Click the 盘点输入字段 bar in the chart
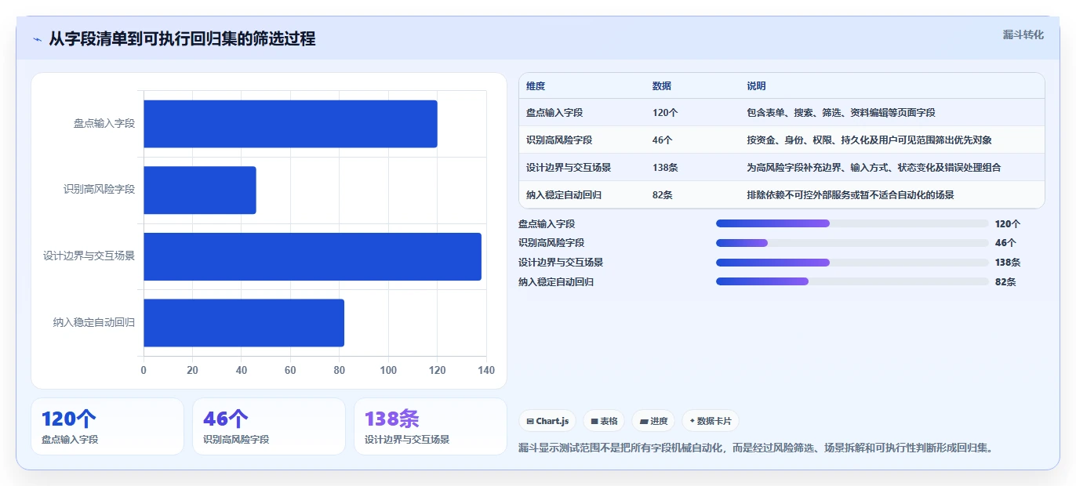The width and height of the screenshot is (1076, 486). pyautogui.click(x=290, y=124)
